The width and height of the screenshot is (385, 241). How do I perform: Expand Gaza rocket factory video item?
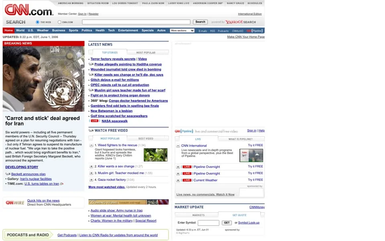[x=91, y=180]
